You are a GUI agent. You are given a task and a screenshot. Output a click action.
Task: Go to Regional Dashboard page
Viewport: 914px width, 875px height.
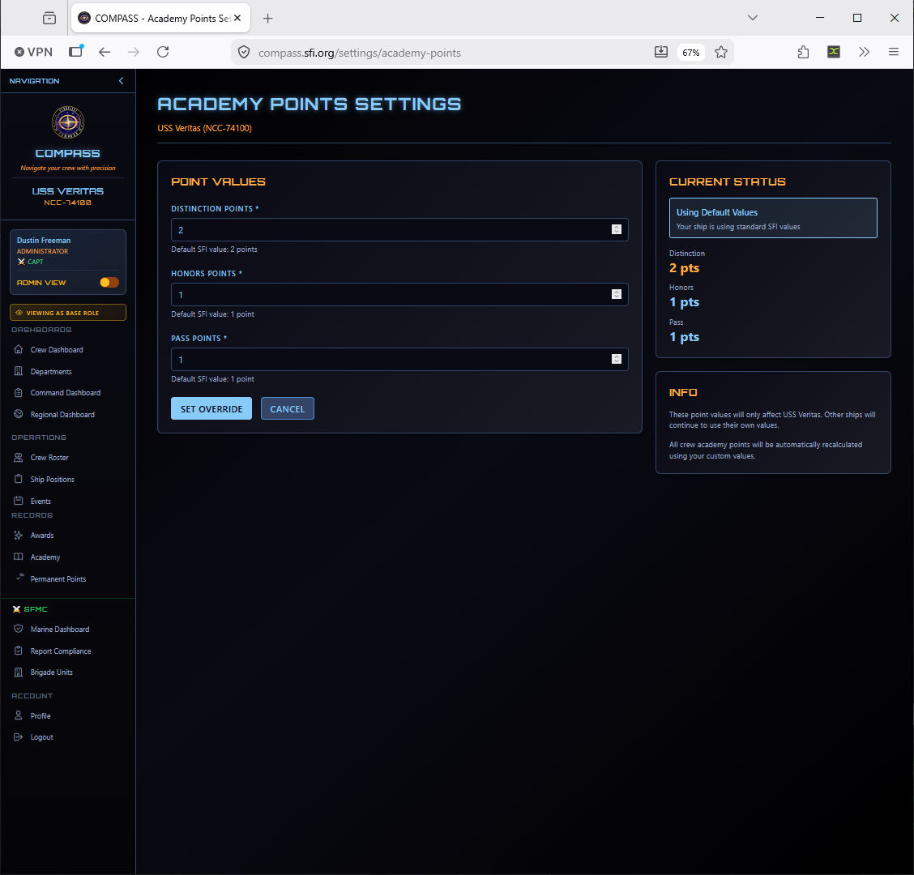(62, 415)
